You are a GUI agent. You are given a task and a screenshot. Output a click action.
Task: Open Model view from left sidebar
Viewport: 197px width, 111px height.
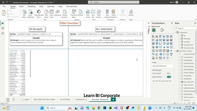(3, 33)
